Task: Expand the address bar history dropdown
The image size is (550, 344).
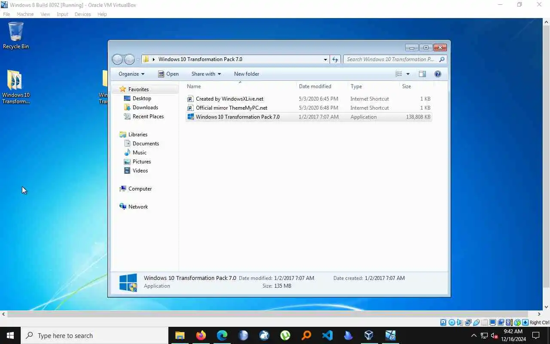Action: [325, 59]
